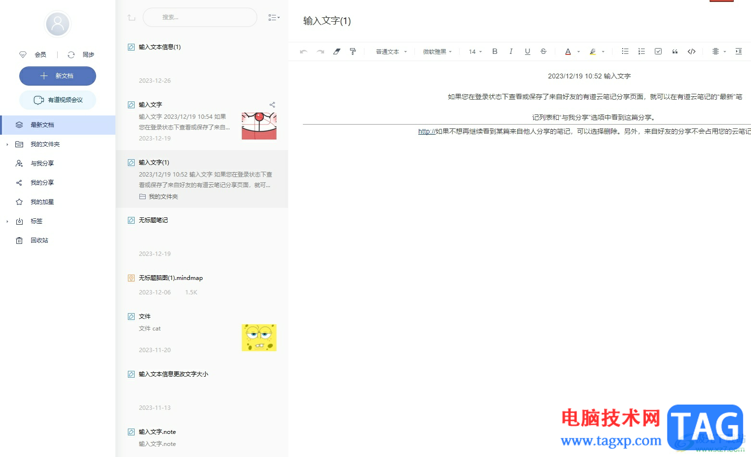Expand the 我的文件夹 tree arrow
The width and height of the screenshot is (751, 457).
[7, 144]
